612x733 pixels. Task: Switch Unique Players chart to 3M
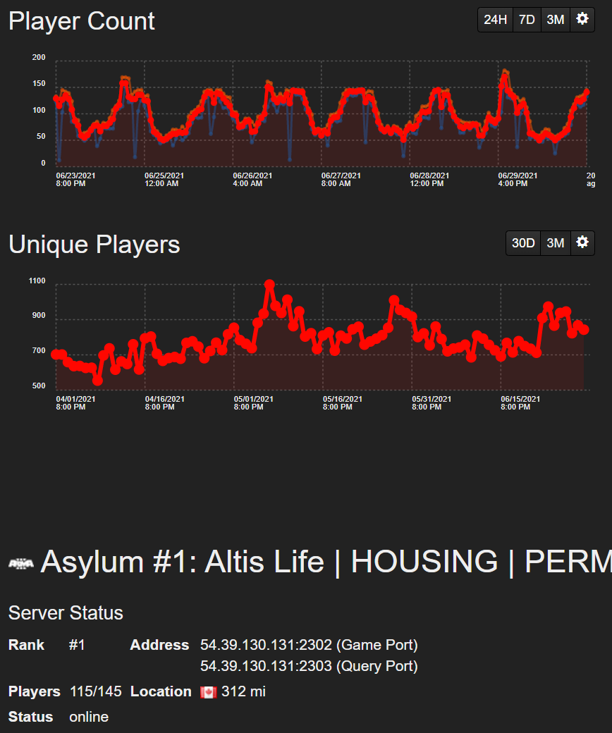click(x=556, y=243)
